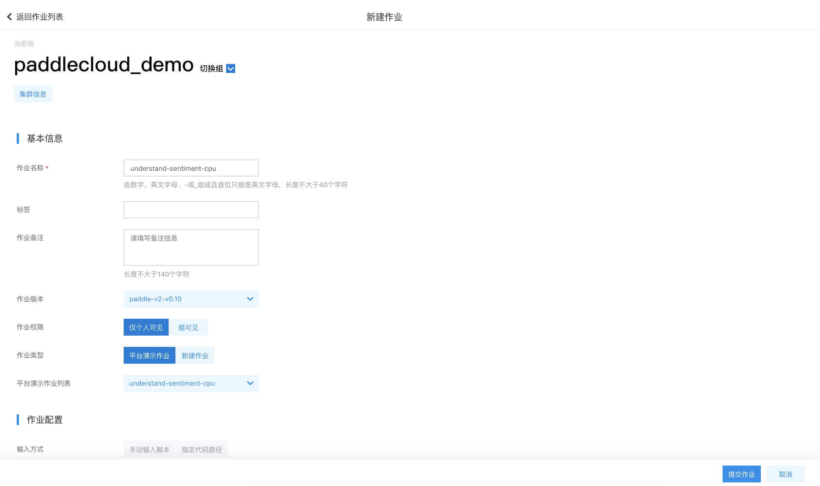This screenshot has height=486, width=820.
Task: Click the 作业名称 input field
Action: pos(191,168)
